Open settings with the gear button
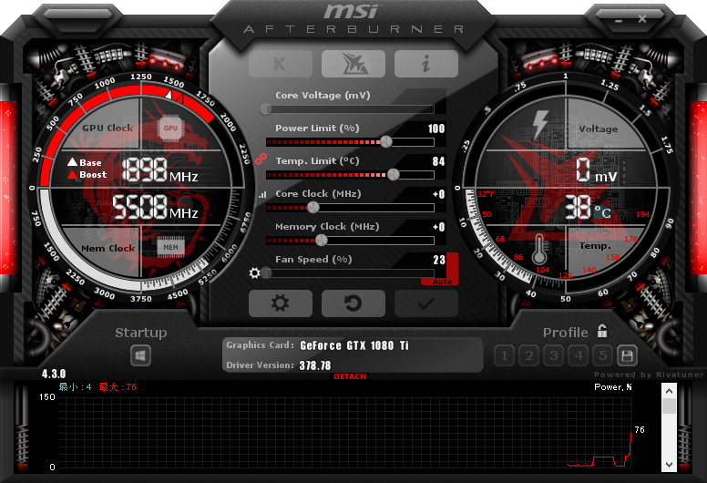 280,303
